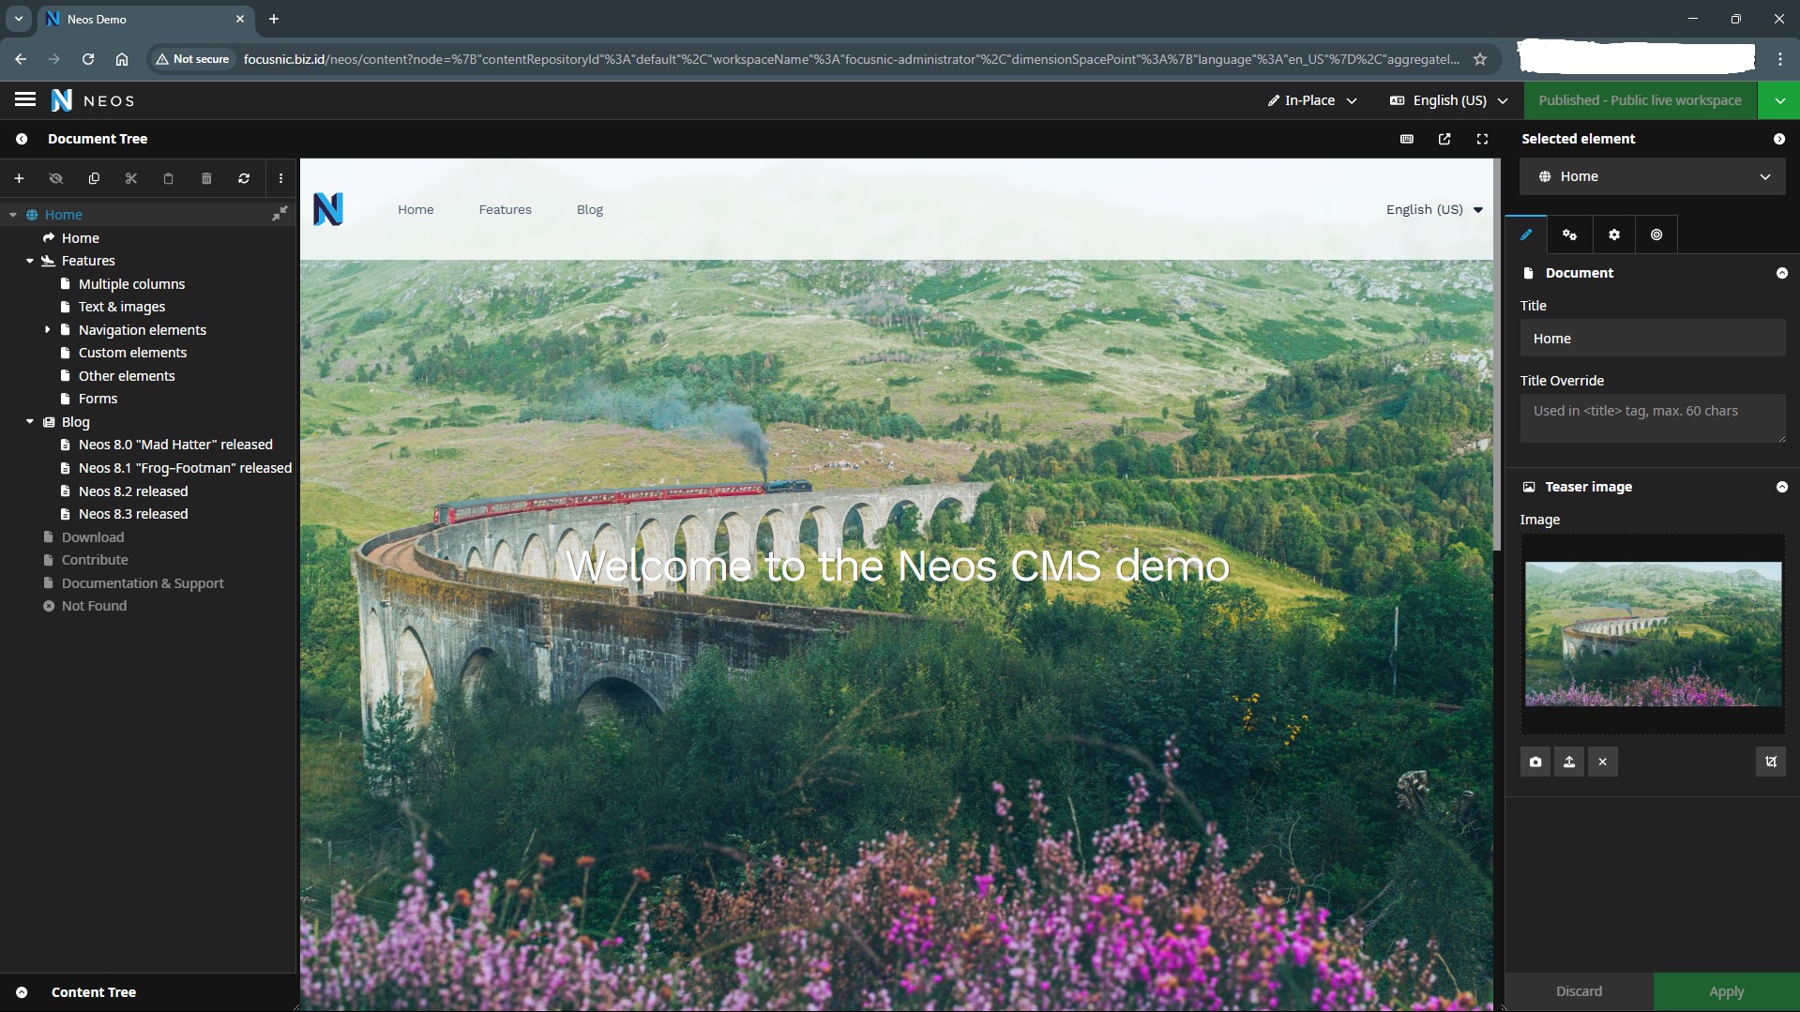Image resolution: width=1800 pixels, height=1012 pixels.
Task: Expand the Navigation elements tree node
Action: (x=47, y=330)
